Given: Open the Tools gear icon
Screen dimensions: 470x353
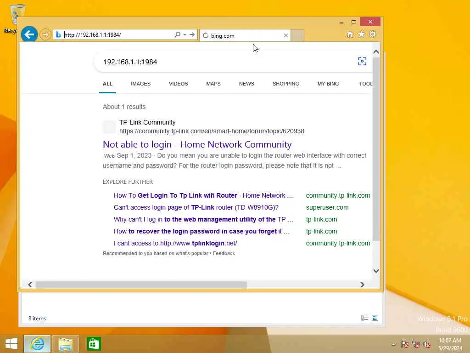Looking at the screenshot, I should [x=373, y=34].
